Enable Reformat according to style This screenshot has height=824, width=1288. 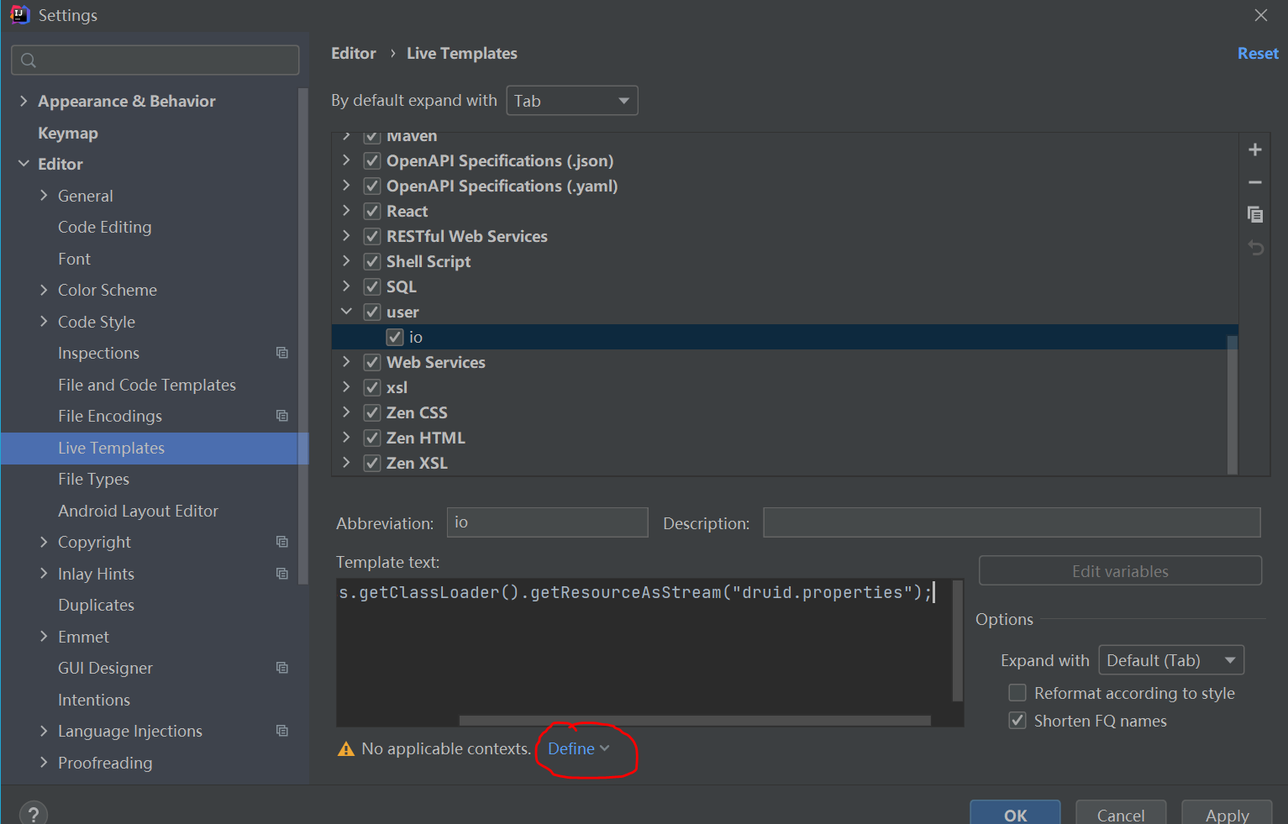click(x=1017, y=693)
